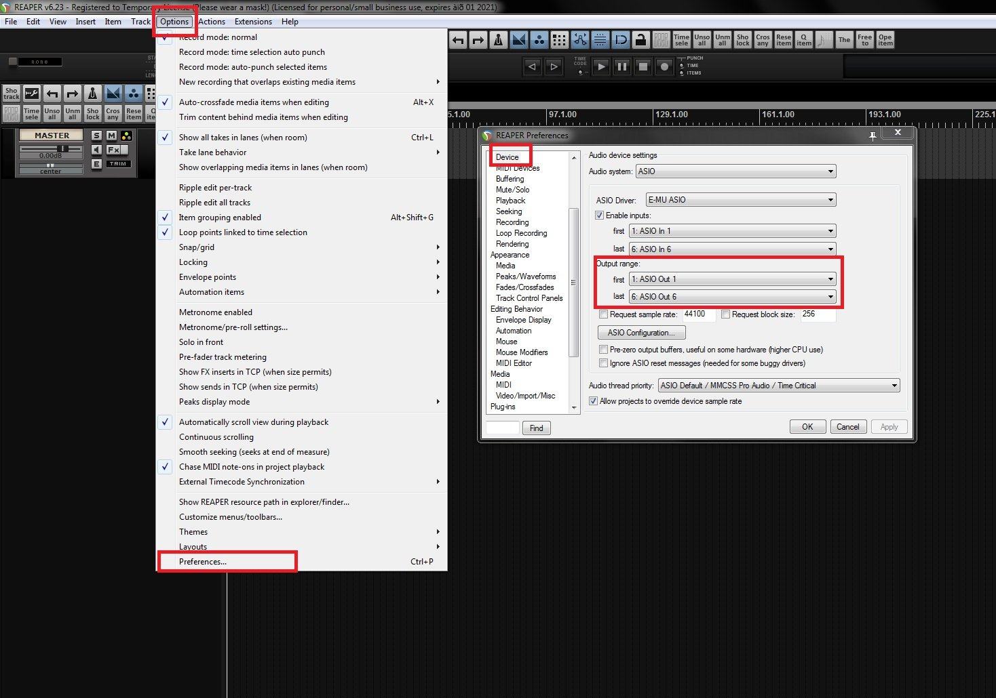Click the ASIO Configuration... button
This screenshot has width=996, height=698.
coord(641,333)
